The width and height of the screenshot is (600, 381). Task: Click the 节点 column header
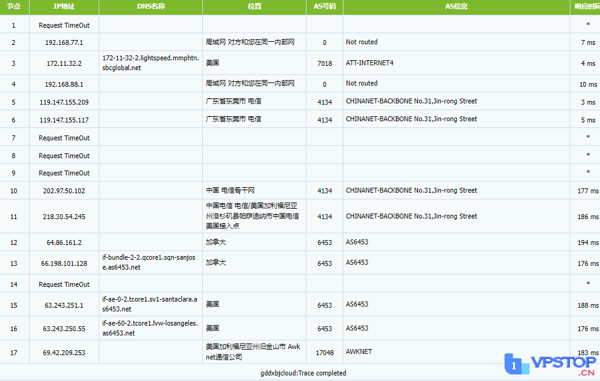click(x=14, y=7)
